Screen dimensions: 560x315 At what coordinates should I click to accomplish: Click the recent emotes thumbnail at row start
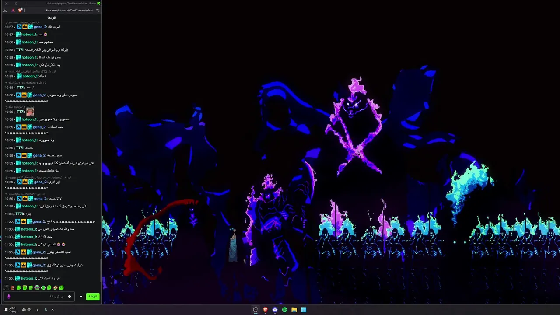point(6,288)
